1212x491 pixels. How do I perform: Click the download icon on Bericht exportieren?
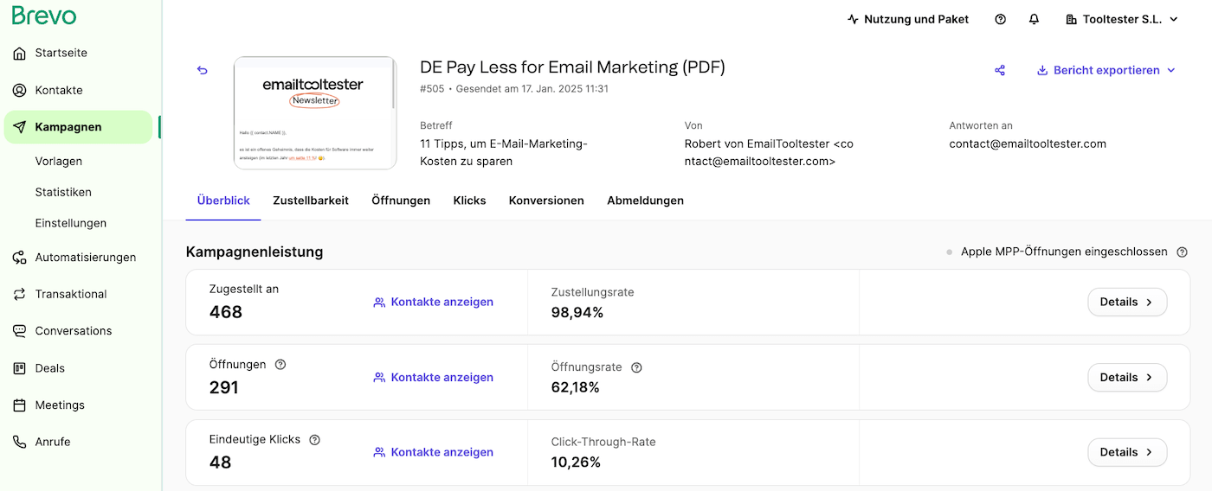click(1042, 71)
